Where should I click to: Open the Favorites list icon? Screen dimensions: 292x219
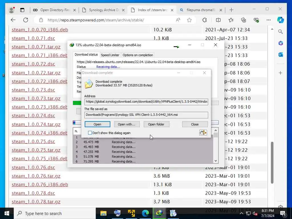click(x=231, y=20)
